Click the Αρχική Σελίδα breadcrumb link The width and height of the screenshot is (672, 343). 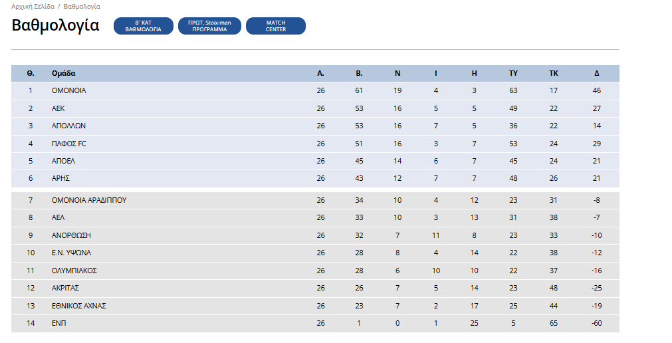[x=34, y=6]
